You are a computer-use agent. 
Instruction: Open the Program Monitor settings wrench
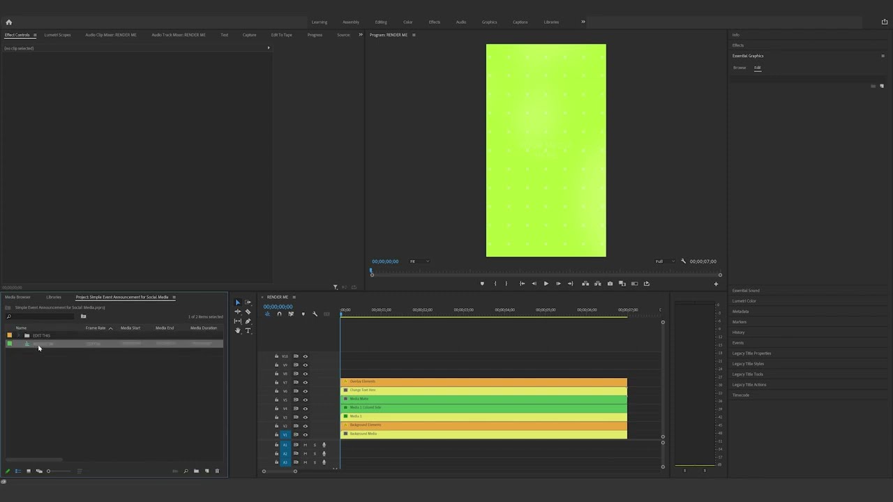(683, 261)
